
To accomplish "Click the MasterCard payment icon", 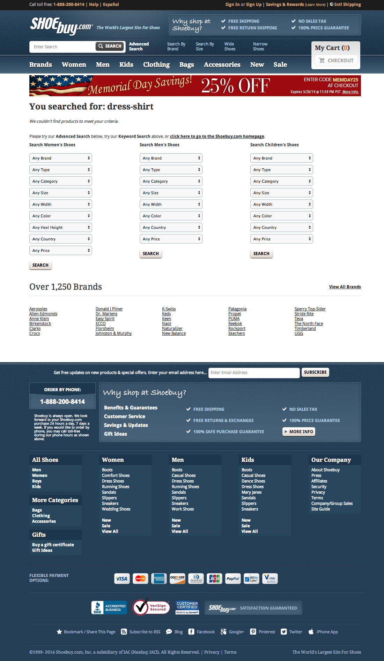I will pos(141,578).
